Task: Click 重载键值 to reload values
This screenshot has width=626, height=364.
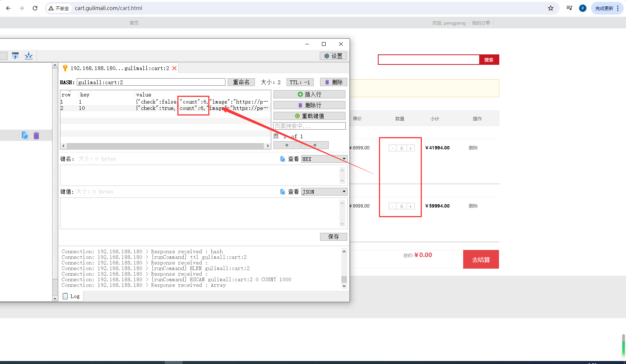Action: [x=309, y=116]
